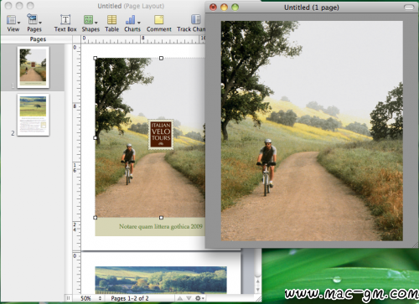Expand the Charts dropdown arrow

[x=139, y=23]
